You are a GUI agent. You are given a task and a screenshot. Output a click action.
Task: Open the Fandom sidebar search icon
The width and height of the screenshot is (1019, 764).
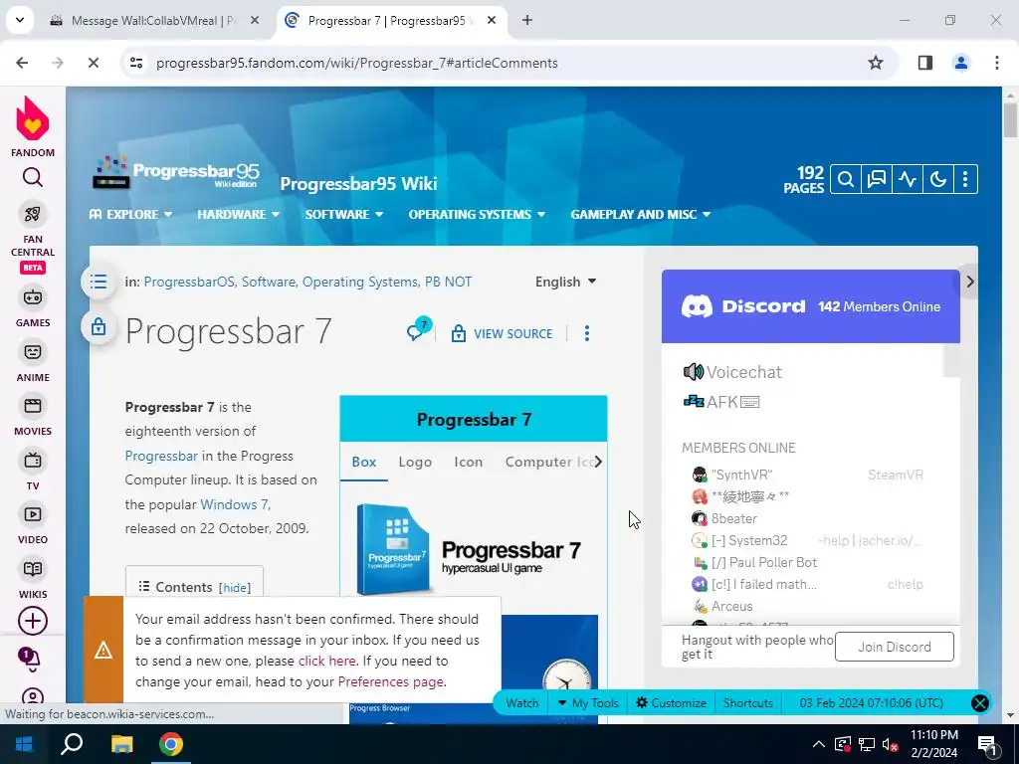point(33,177)
